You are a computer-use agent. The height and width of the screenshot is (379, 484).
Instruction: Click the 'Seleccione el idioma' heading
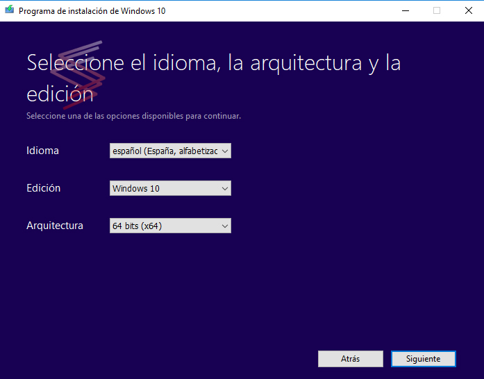214,78
